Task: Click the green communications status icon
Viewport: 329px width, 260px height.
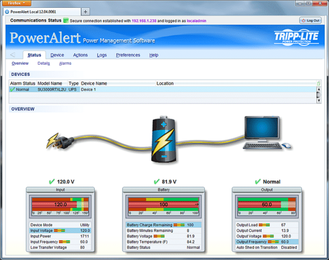Action: coord(66,21)
